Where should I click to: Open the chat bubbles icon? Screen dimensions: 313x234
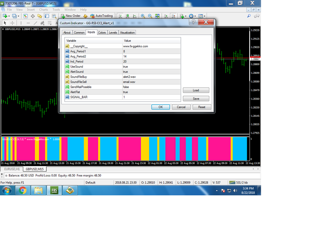(x=257, y=16)
